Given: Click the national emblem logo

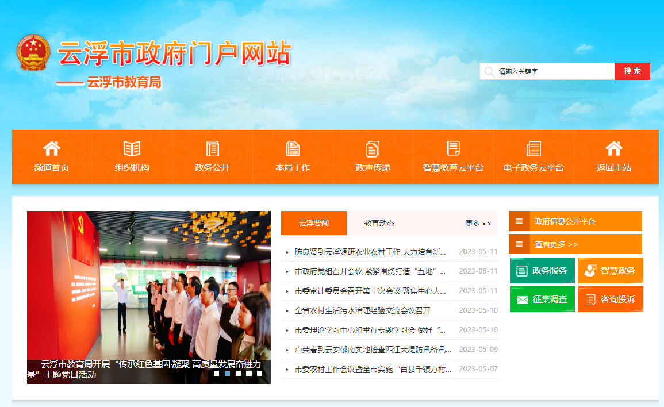Looking at the screenshot, I should point(33,53).
